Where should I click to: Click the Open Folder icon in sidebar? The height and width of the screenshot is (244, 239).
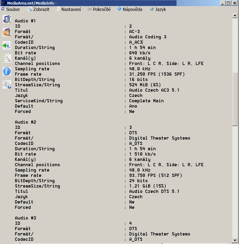(7, 32)
